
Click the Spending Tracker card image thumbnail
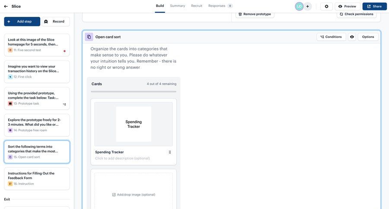tap(134, 124)
